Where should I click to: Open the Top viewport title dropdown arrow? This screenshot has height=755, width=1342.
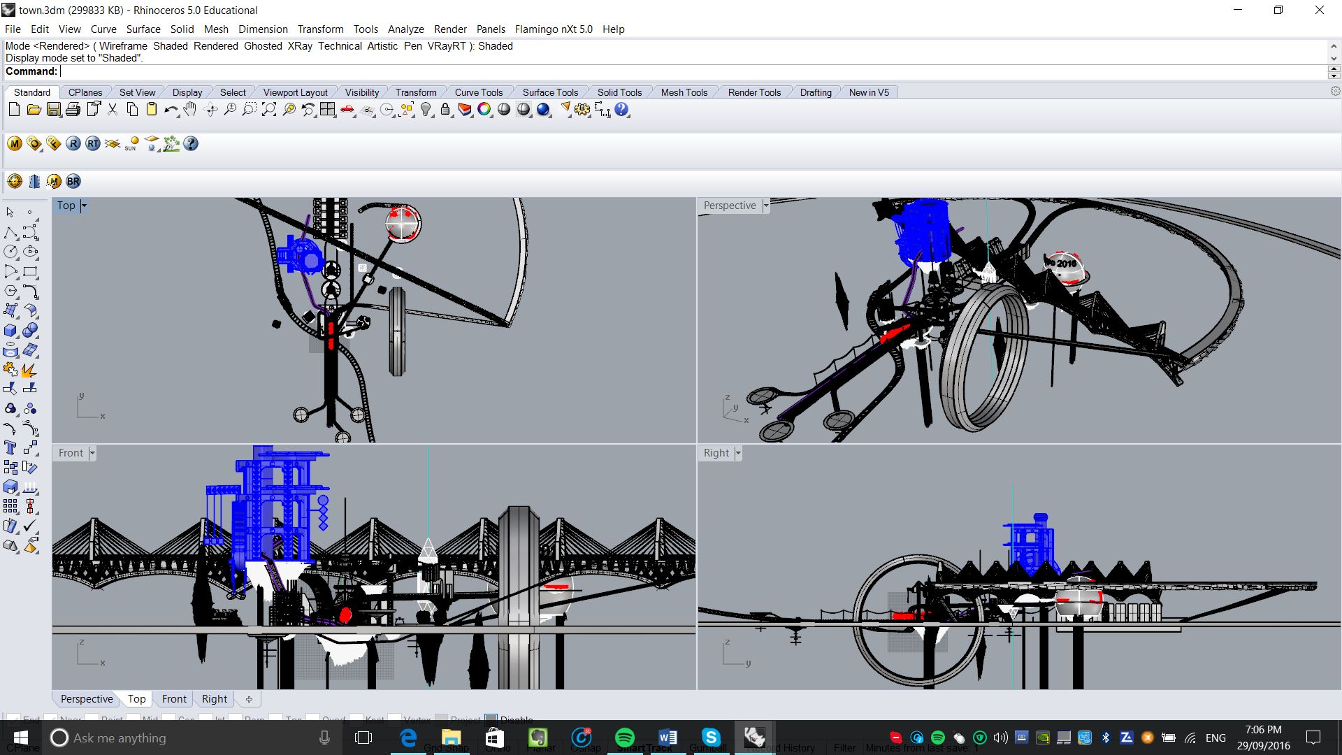click(84, 206)
